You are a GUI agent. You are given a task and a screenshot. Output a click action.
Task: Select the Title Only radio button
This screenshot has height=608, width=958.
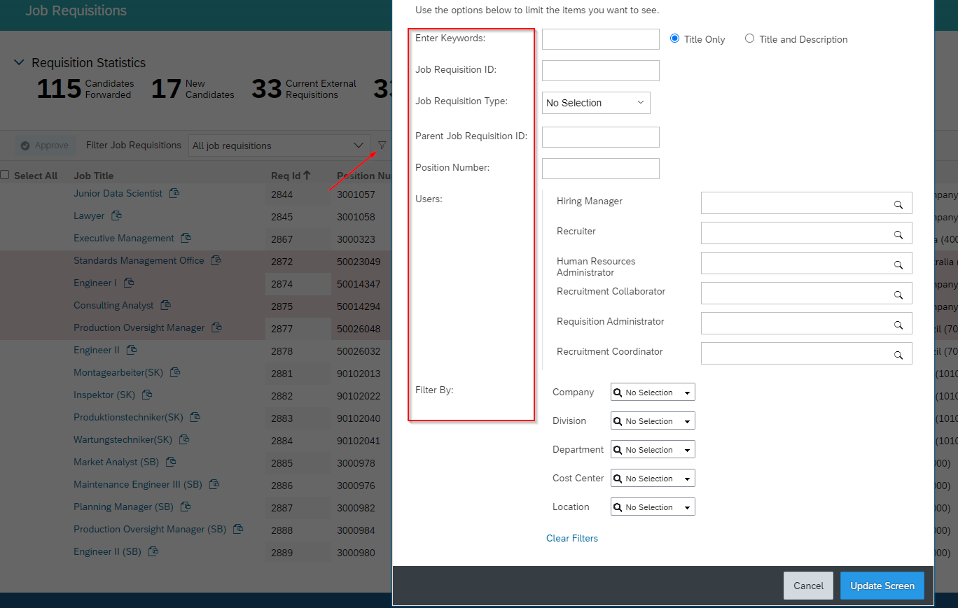675,38
